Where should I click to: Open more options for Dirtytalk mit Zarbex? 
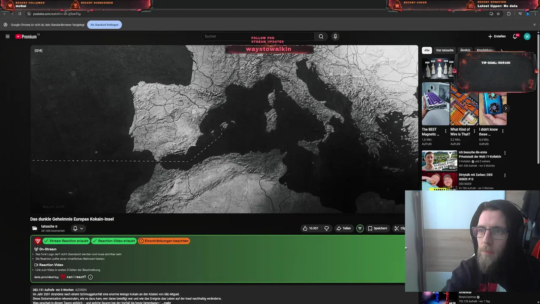[505, 175]
